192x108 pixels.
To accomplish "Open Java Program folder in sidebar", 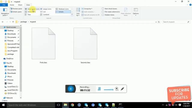I will [11, 51].
